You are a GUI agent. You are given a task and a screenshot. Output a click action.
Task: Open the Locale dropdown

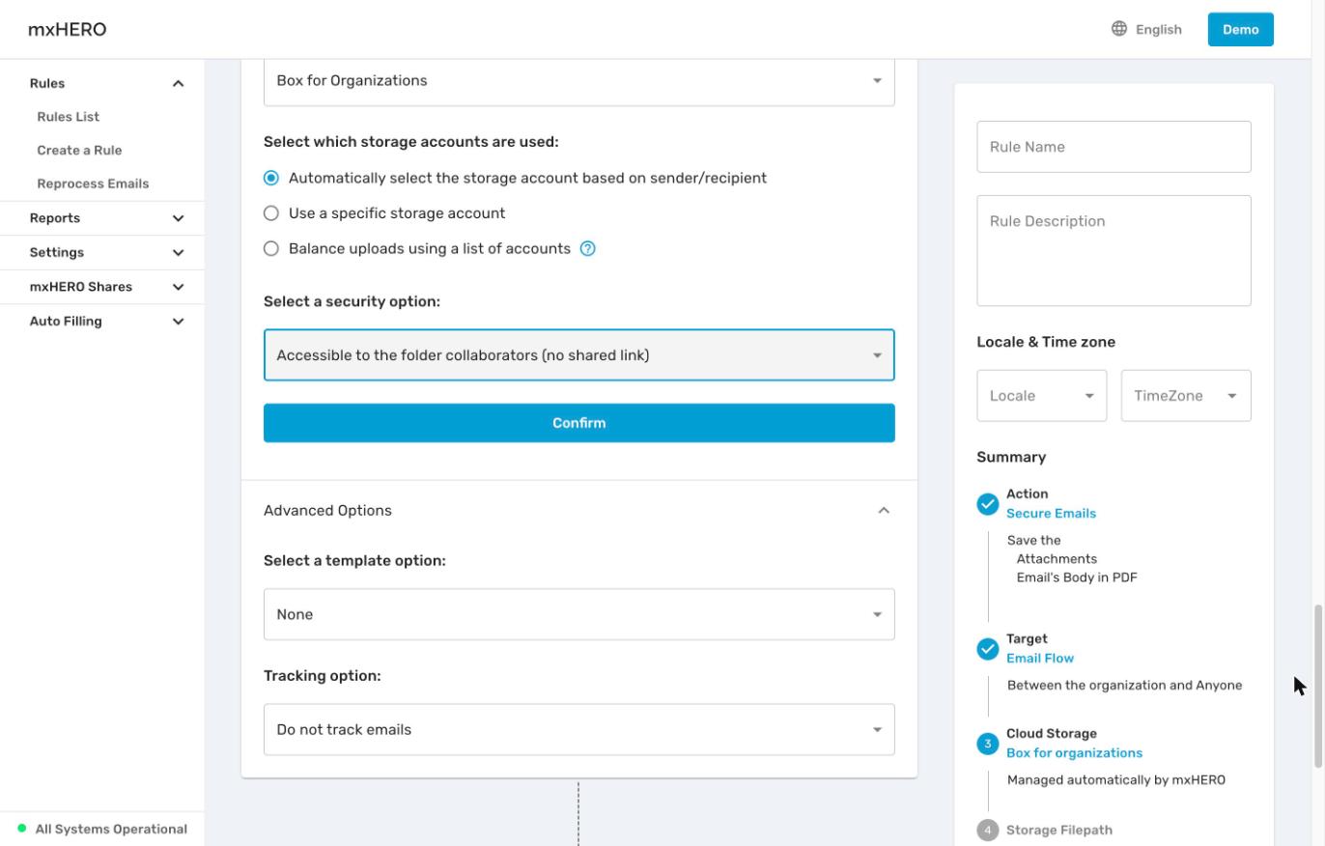click(1042, 396)
